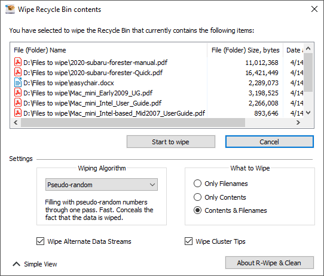Sort by File (Folder) Name column header

(109, 50)
